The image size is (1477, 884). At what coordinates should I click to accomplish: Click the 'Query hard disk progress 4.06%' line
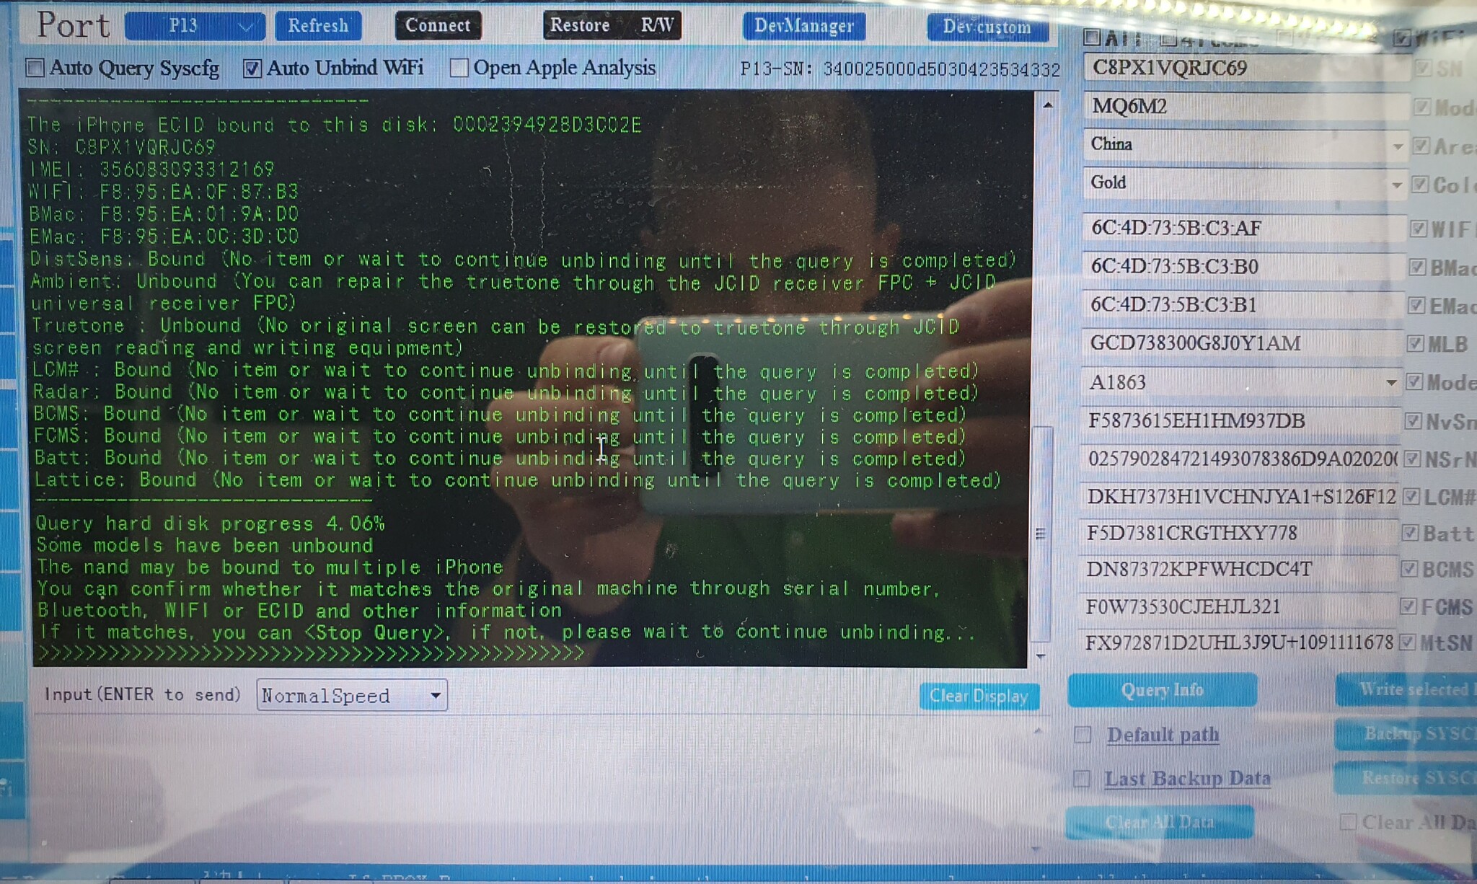point(211,523)
